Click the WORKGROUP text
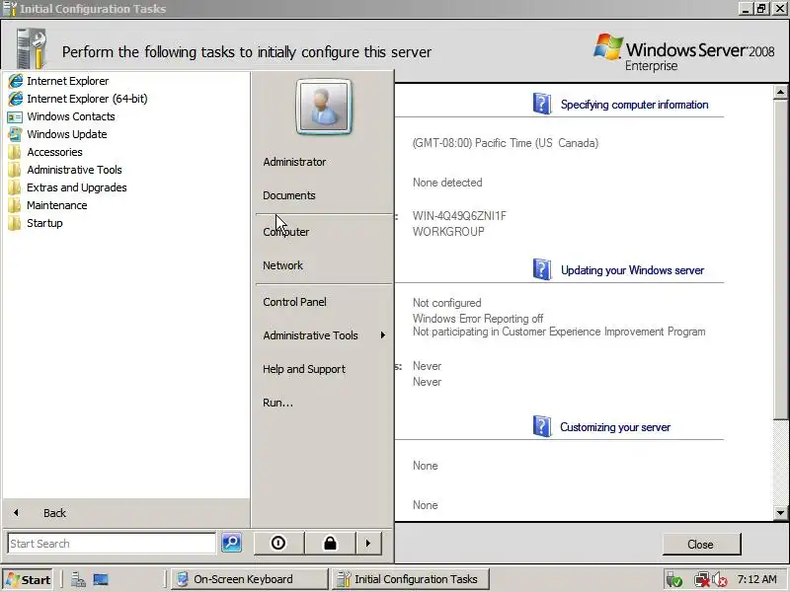The height and width of the screenshot is (592, 790). click(448, 232)
